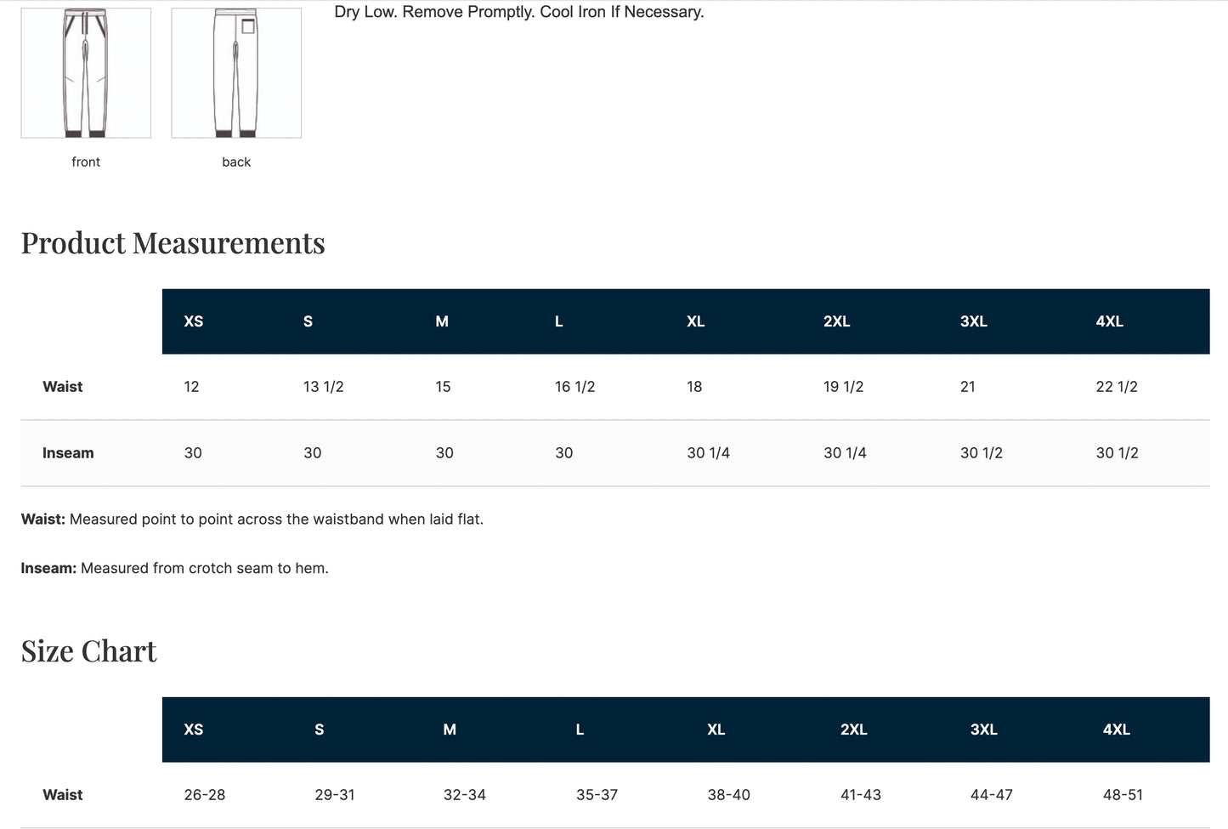The width and height of the screenshot is (1228, 829).
Task: Click the Waist row label in Product Measurements
Action: tap(63, 387)
